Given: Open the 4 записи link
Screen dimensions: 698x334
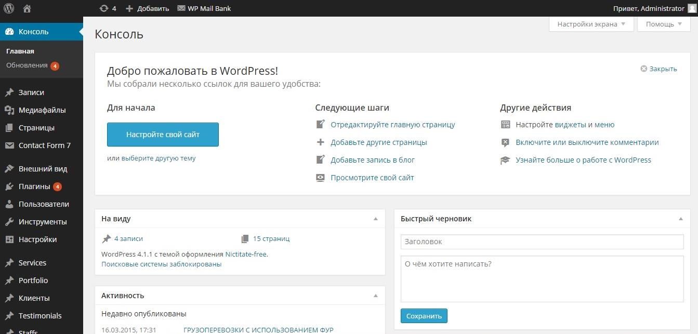Looking at the screenshot, I should [128, 239].
